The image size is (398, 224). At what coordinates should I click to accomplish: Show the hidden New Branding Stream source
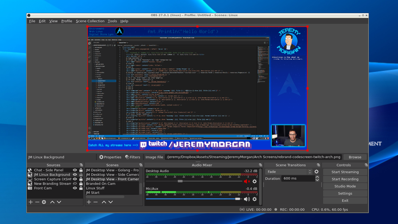pyautogui.click(x=75, y=183)
